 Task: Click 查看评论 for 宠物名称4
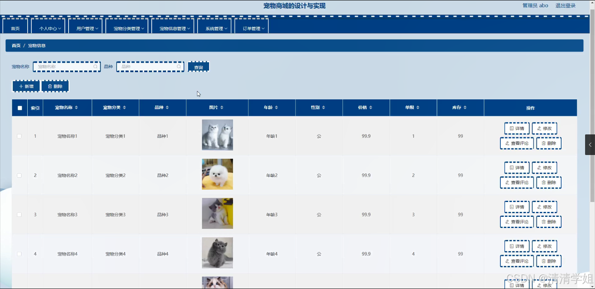click(x=517, y=261)
